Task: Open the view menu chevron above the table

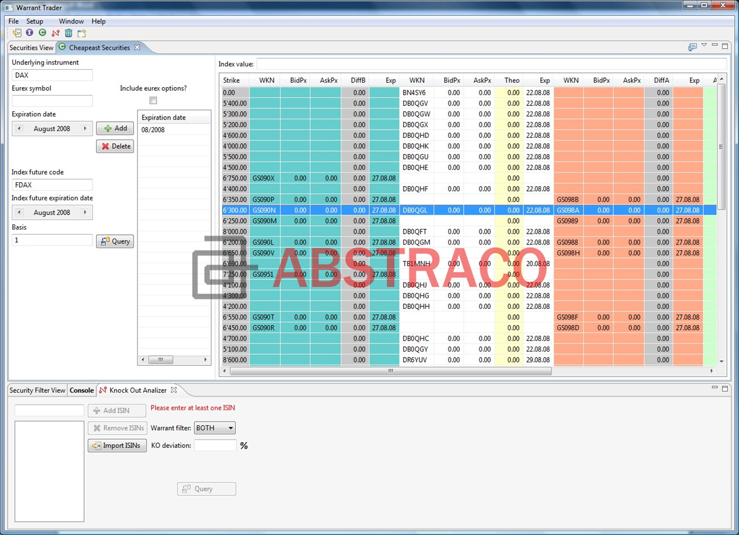Action: 704,47
